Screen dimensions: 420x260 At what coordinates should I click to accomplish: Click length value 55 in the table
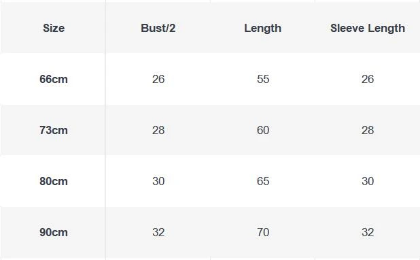coord(263,79)
